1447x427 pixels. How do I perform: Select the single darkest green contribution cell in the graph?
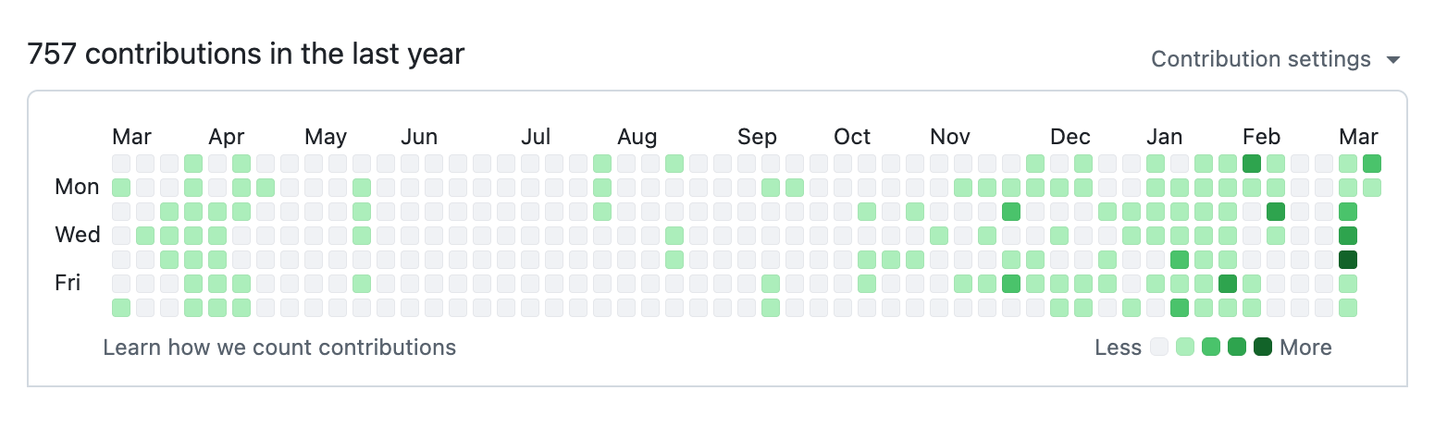[1348, 260]
